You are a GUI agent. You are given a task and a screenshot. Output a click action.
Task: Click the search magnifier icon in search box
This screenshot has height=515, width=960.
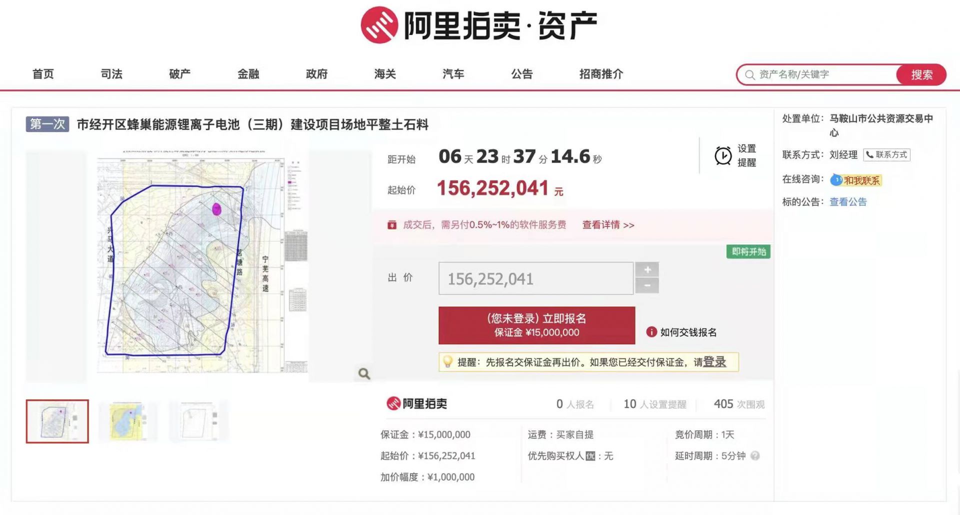point(750,75)
